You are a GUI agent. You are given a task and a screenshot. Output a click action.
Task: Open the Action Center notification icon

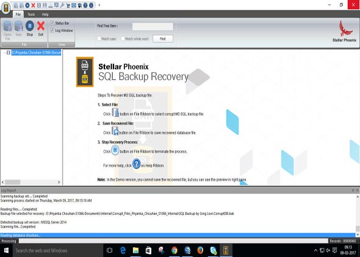[x=334, y=250]
